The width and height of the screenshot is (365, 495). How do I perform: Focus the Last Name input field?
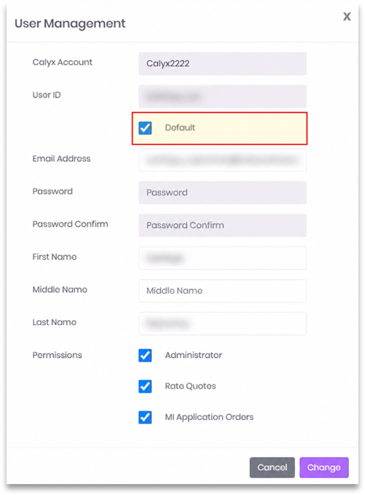tap(222, 324)
